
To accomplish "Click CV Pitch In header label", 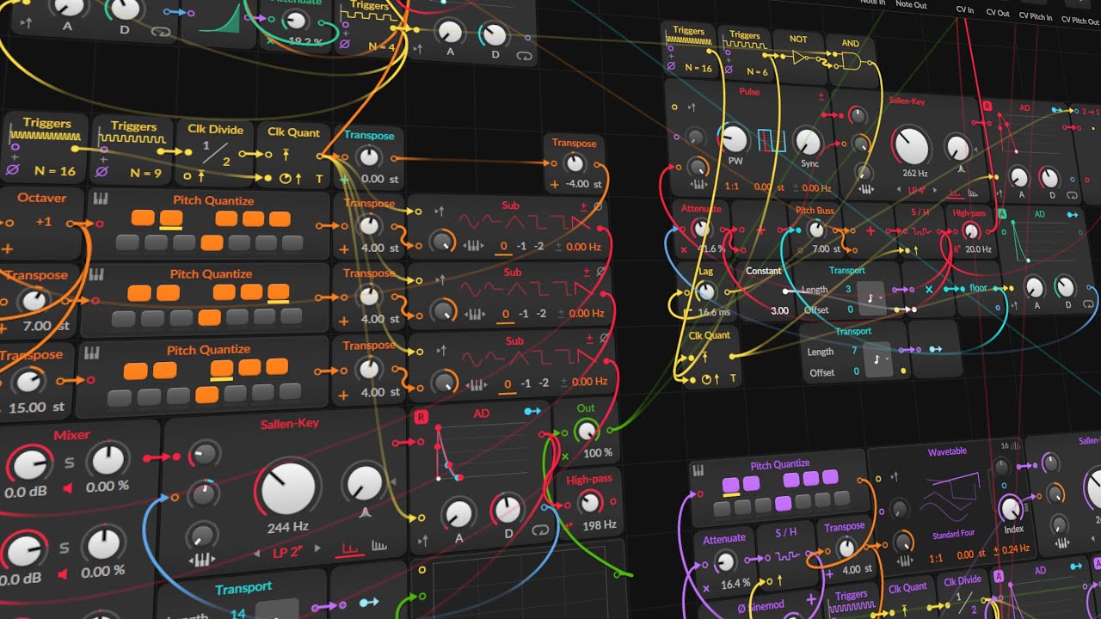I will [1036, 16].
